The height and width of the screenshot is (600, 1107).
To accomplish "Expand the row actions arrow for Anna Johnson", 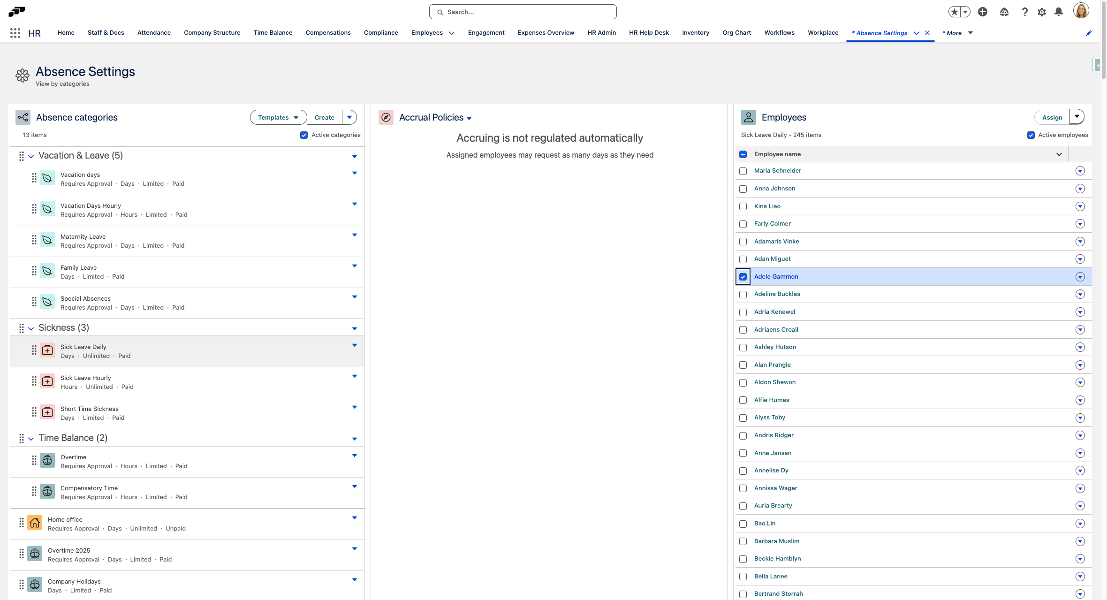I will click(x=1080, y=189).
